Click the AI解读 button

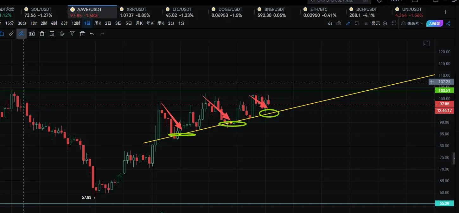click(435, 23)
